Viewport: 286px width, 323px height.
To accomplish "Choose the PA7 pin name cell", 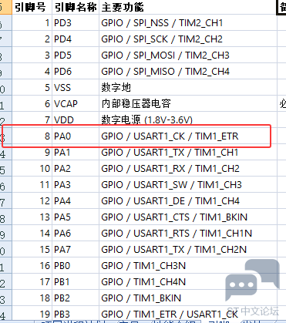I will [76, 250].
